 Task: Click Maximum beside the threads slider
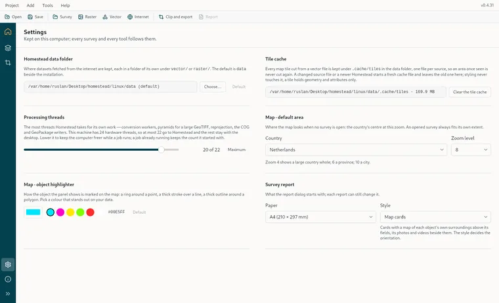tap(236, 150)
